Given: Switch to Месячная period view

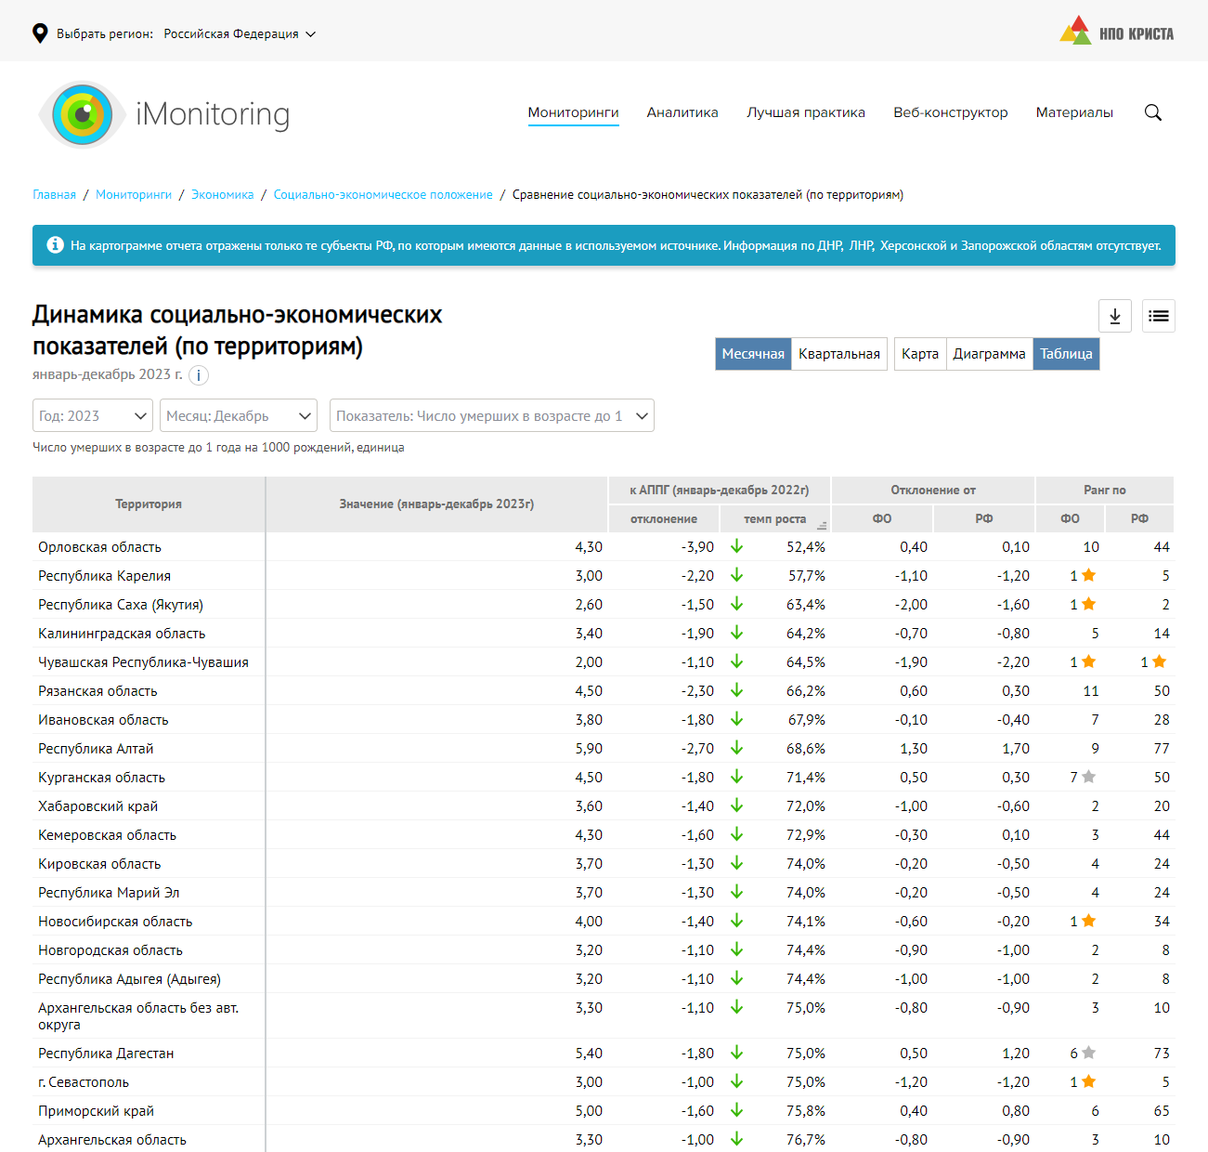Looking at the screenshot, I should [753, 354].
